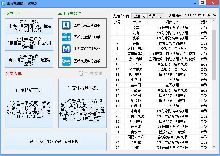Select the 京东商城 platform row

161,59
